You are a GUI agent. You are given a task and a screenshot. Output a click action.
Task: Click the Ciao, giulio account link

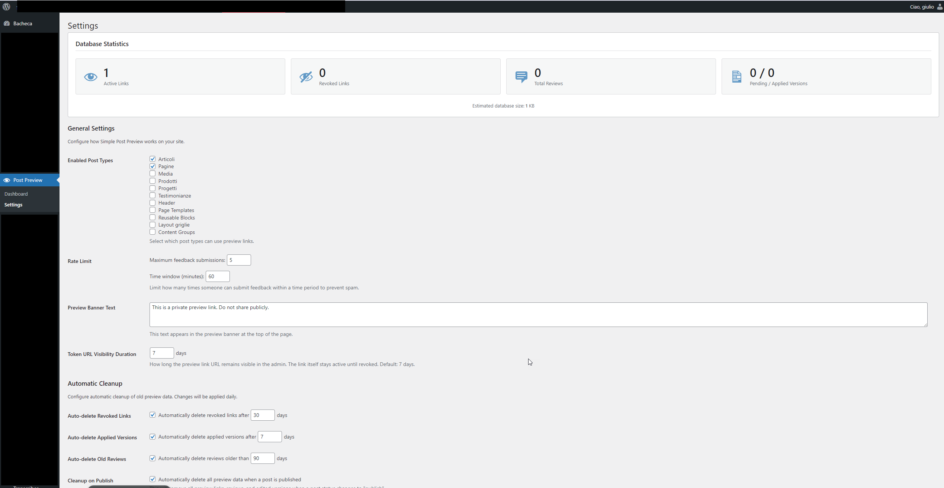click(x=922, y=7)
